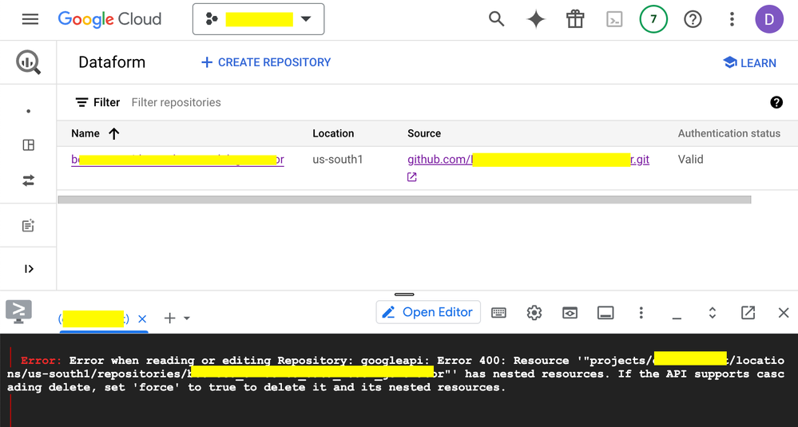Click CREATE REPOSITORY button
Viewport: 798px width, 427px height.
266,62
